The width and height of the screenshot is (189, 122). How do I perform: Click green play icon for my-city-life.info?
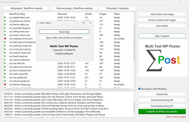tap(5, 63)
